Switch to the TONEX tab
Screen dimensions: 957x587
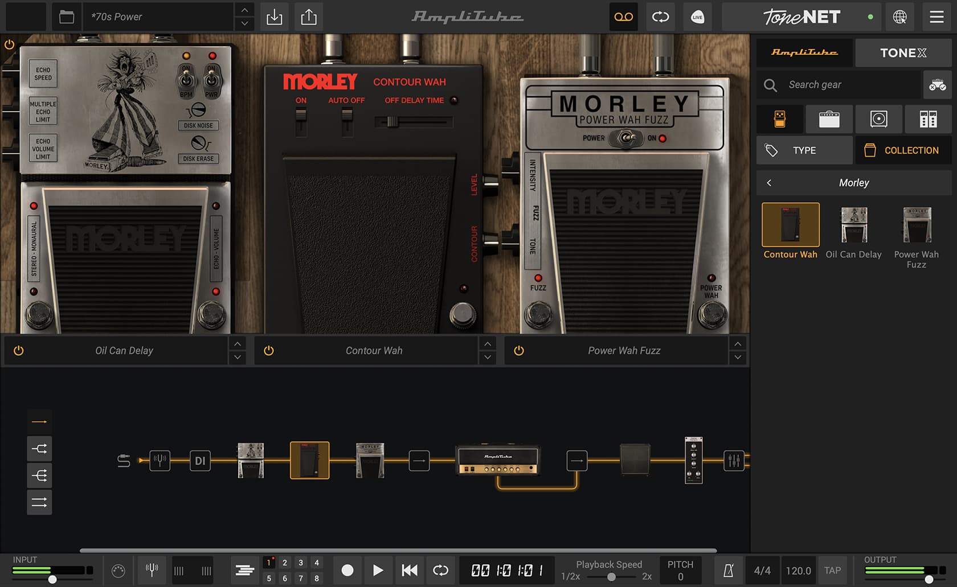pos(903,52)
